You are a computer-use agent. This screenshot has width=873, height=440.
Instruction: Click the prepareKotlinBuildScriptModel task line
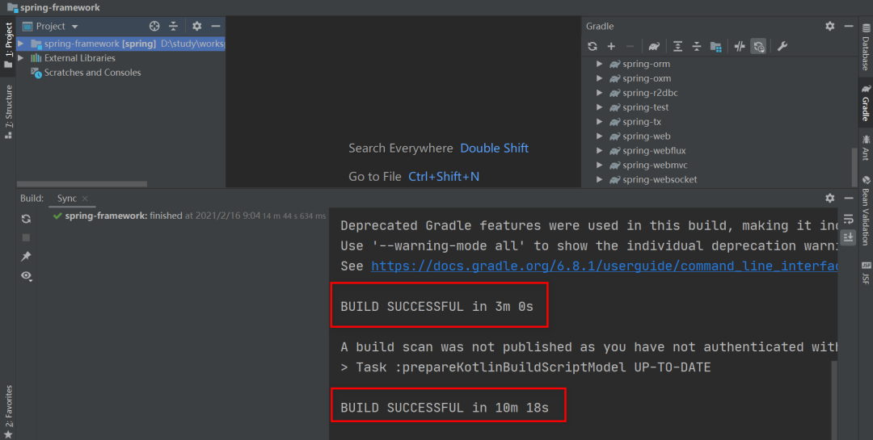[525, 367]
